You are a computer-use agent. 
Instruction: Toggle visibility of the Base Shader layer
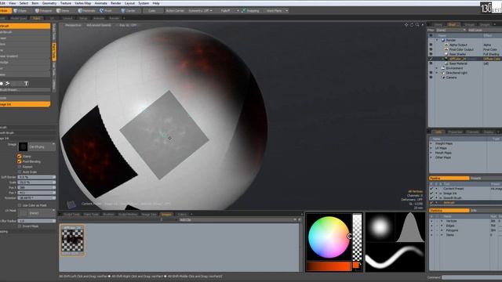pos(431,54)
